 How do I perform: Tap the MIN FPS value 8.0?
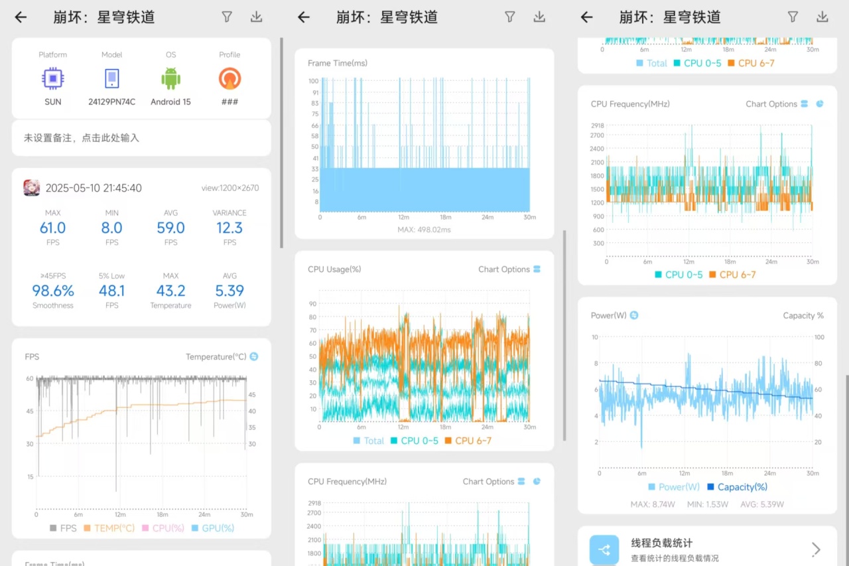(111, 228)
